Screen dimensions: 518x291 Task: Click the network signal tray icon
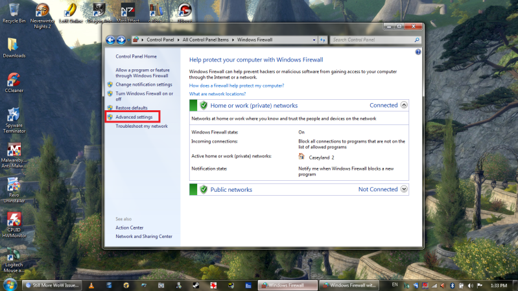pos(434,285)
